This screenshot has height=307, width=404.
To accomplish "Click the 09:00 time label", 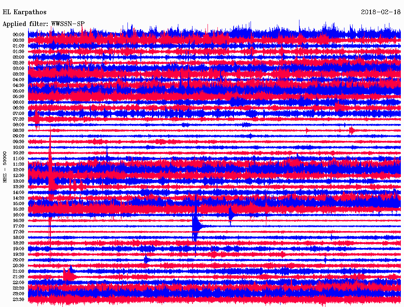I will click(19, 136).
